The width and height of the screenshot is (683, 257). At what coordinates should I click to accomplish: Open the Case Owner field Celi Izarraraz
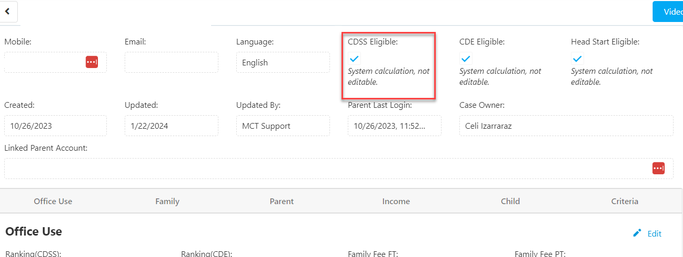pyautogui.click(x=566, y=126)
